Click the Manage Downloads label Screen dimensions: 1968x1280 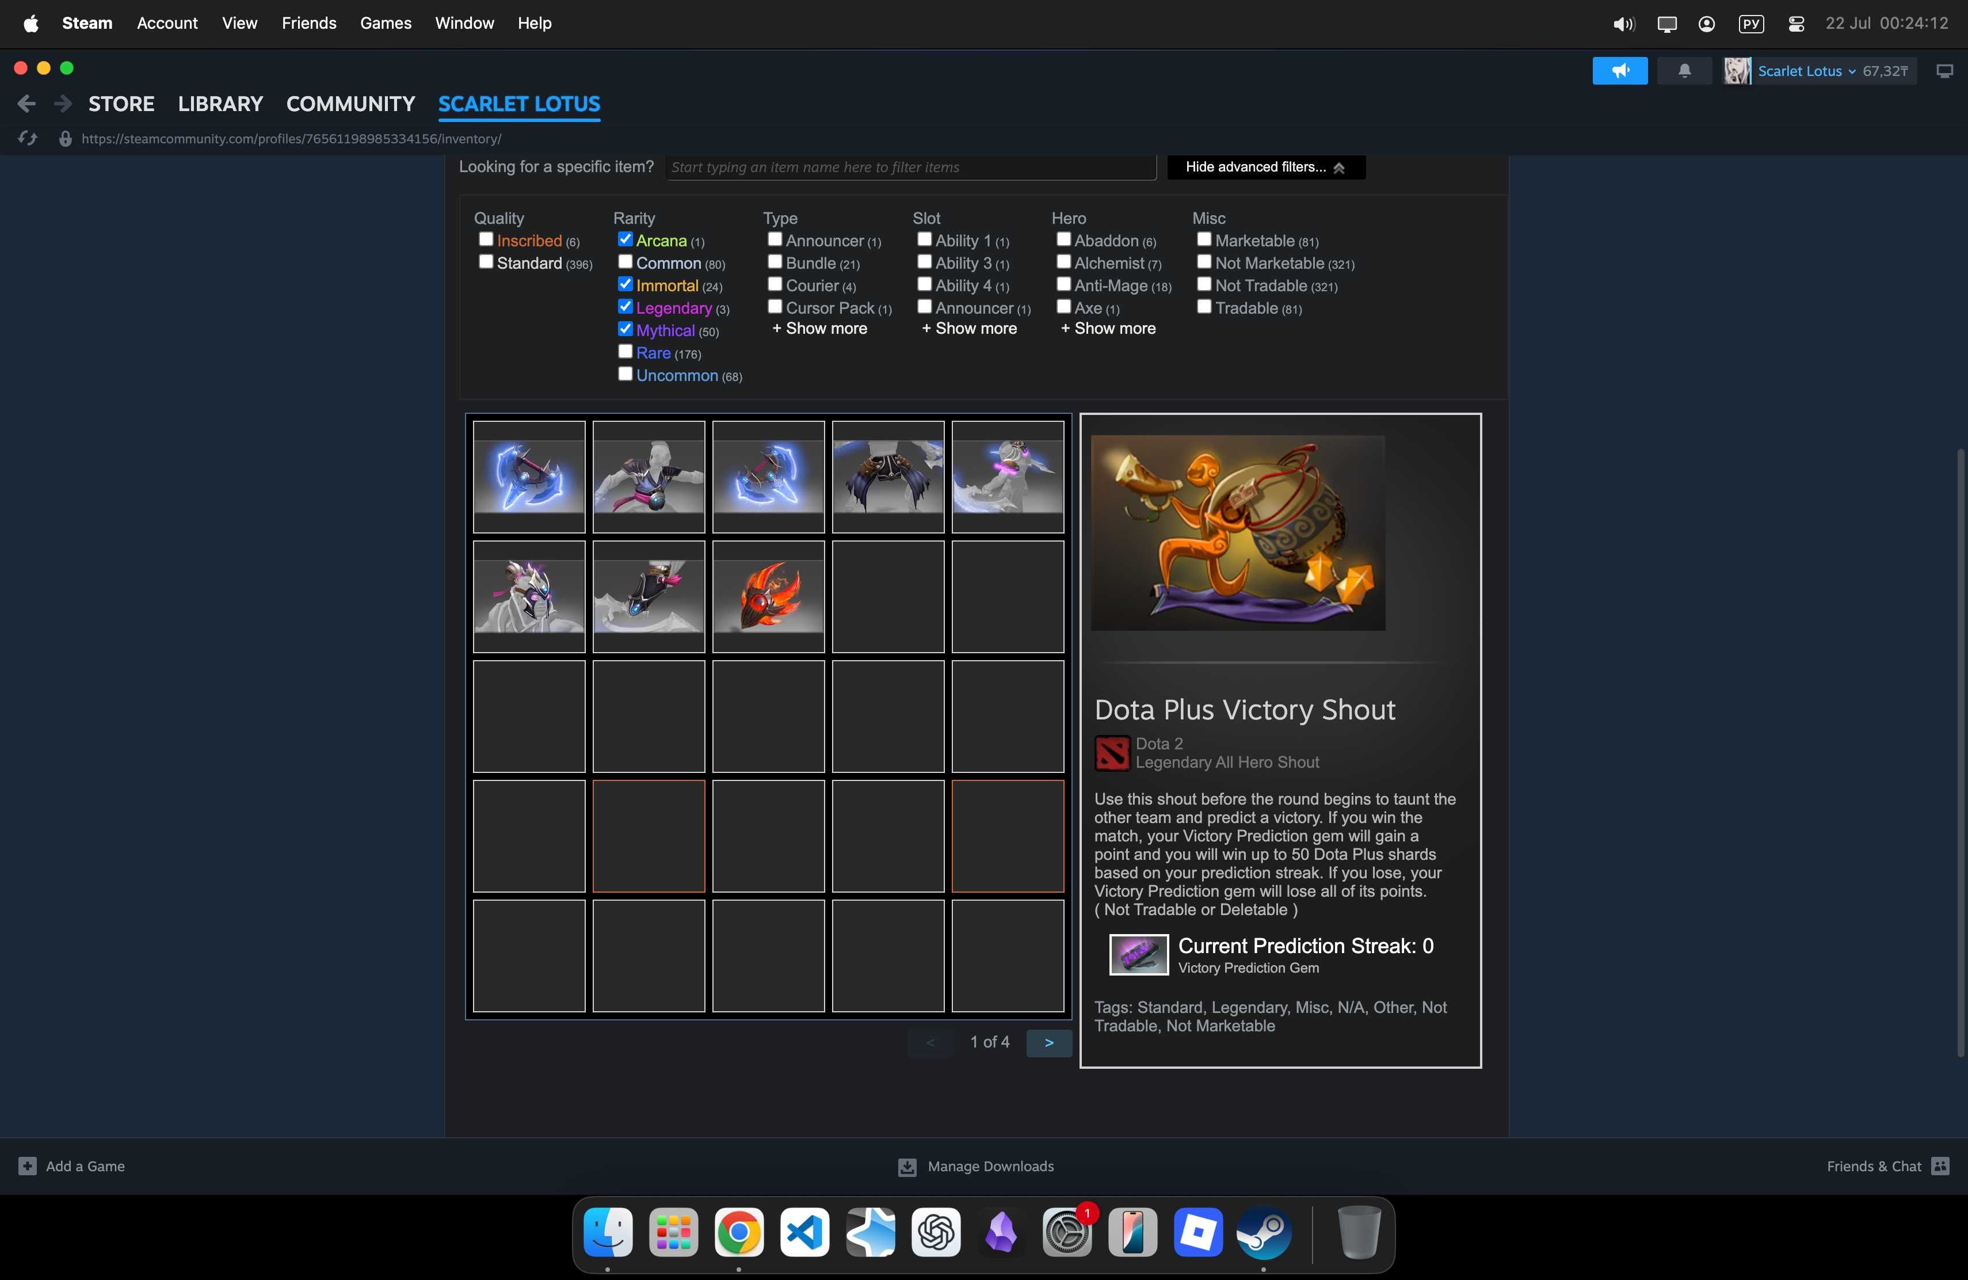click(x=990, y=1166)
